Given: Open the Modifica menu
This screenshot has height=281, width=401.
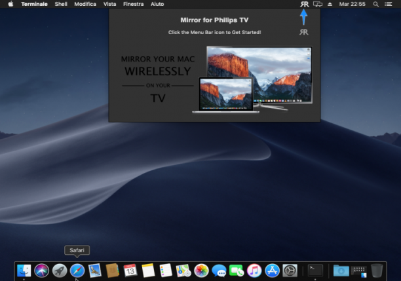Looking at the screenshot, I should coord(85,4).
